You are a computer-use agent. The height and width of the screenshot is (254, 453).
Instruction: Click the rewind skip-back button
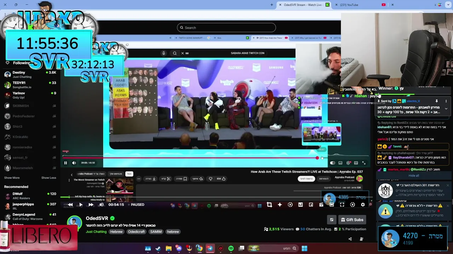[x=70, y=205]
